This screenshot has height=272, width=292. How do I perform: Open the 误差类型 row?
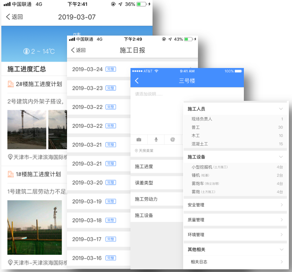coord(157,183)
